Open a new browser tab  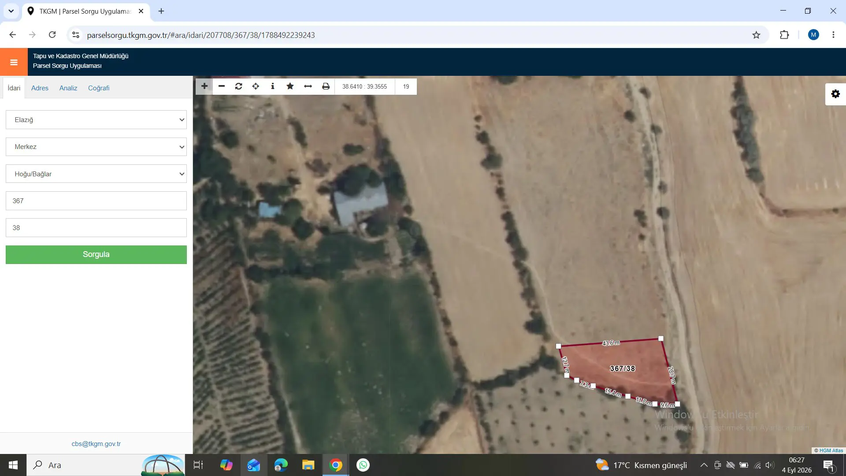tap(161, 11)
